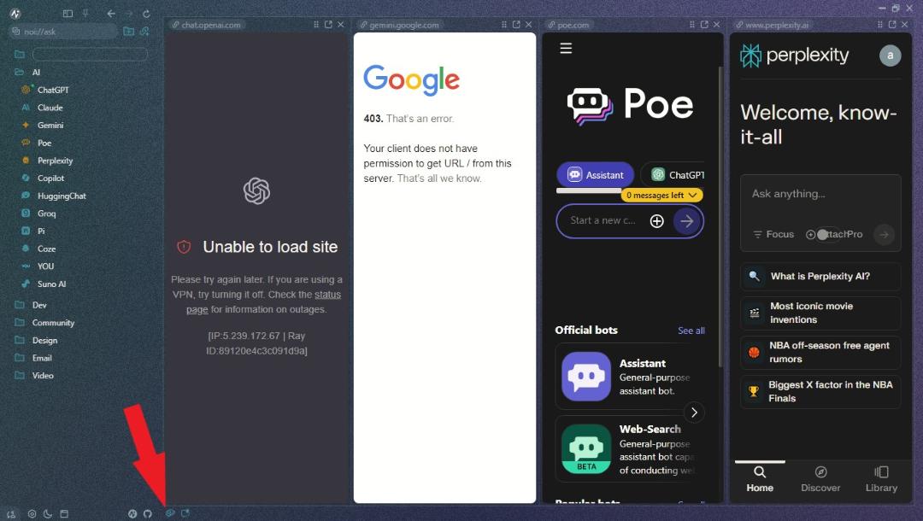Send message with Poe arrow button
Viewport: 923px width, 521px height.
pos(686,221)
